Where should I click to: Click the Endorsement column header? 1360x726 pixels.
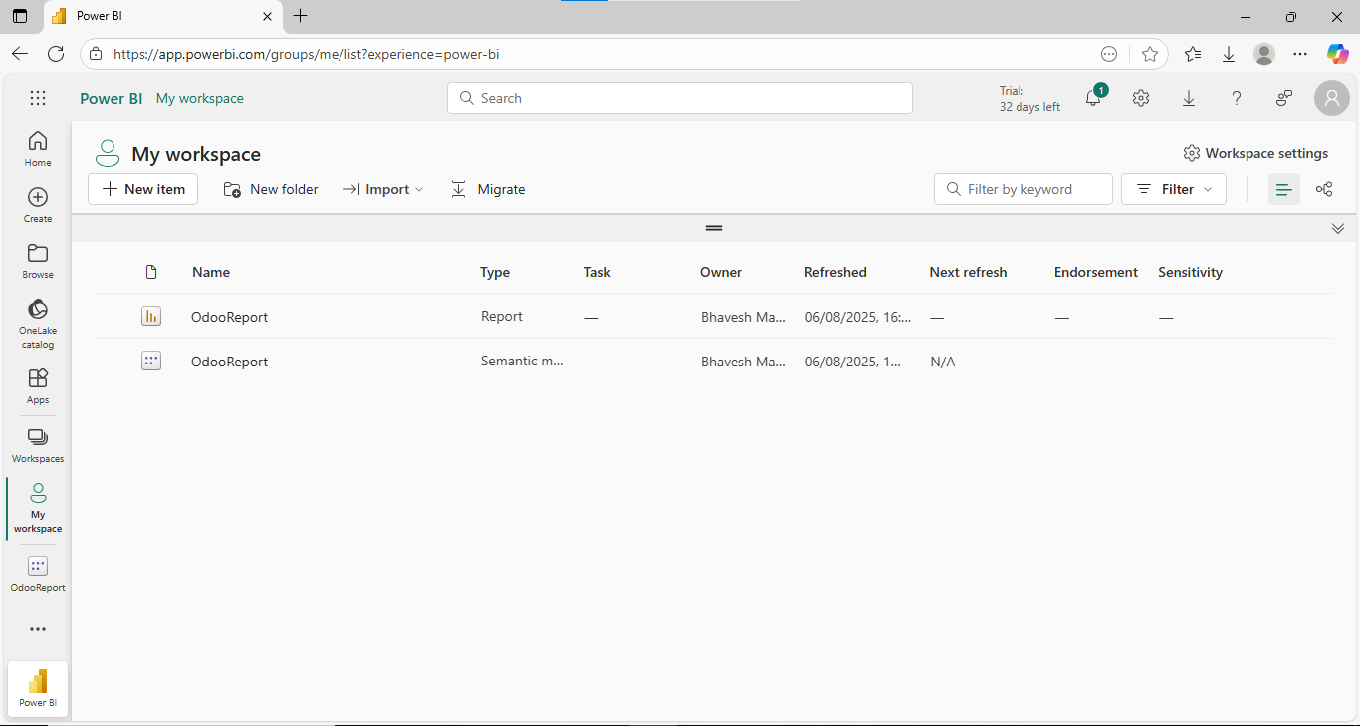[1096, 272]
